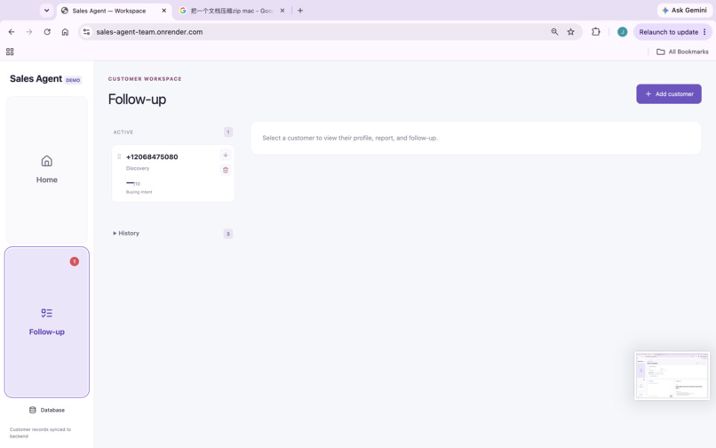The height and width of the screenshot is (448, 716).
Task: Click CUSTOMER WORKSPACE breadcrumb label
Action: click(145, 78)
